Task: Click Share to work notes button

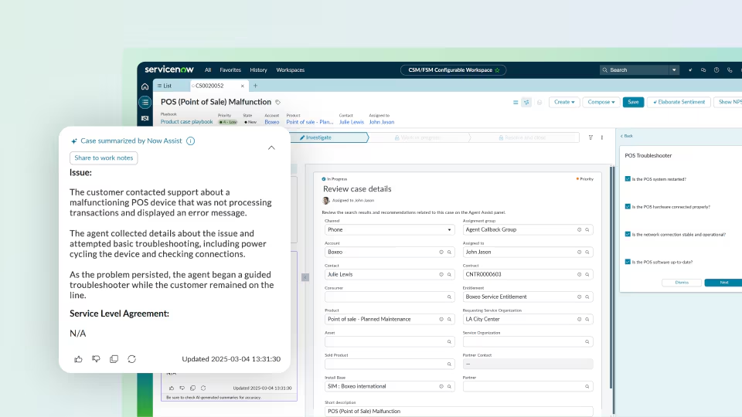Action: tap(104, 158)
